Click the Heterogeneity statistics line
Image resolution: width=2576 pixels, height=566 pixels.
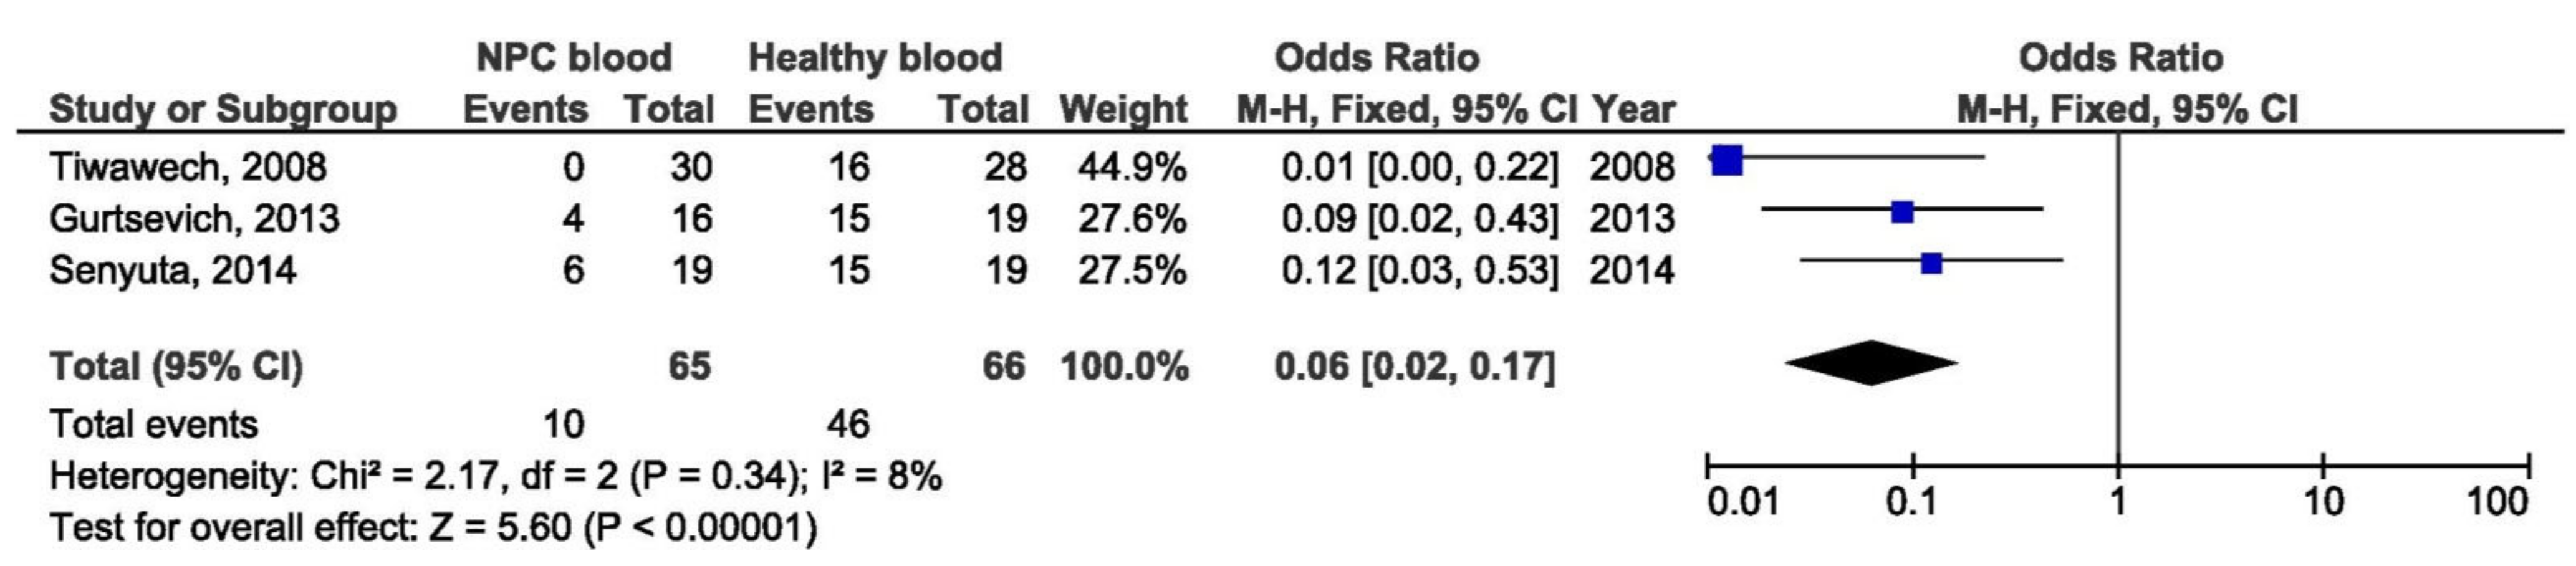tap(495, 476)
